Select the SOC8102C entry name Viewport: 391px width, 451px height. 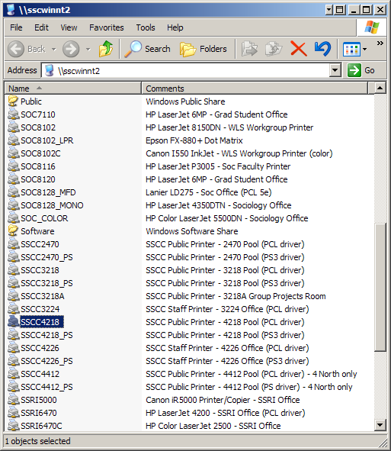click(x=40, y=153)
